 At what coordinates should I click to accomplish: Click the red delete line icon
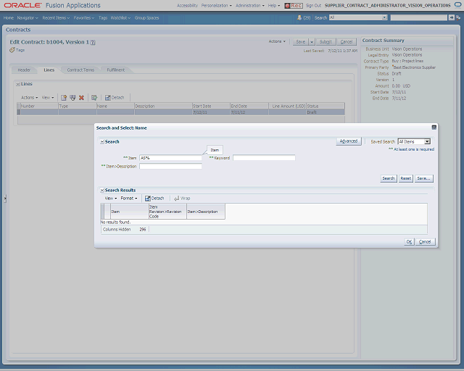(81, 98)
